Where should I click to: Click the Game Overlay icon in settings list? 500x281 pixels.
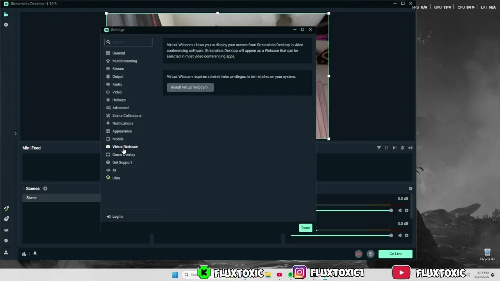point(108,155)
